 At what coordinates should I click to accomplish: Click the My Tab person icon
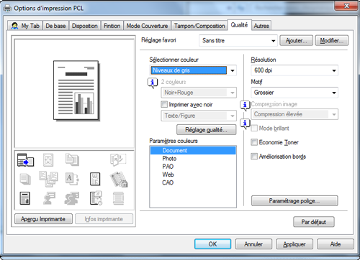(x=14, y=26)
